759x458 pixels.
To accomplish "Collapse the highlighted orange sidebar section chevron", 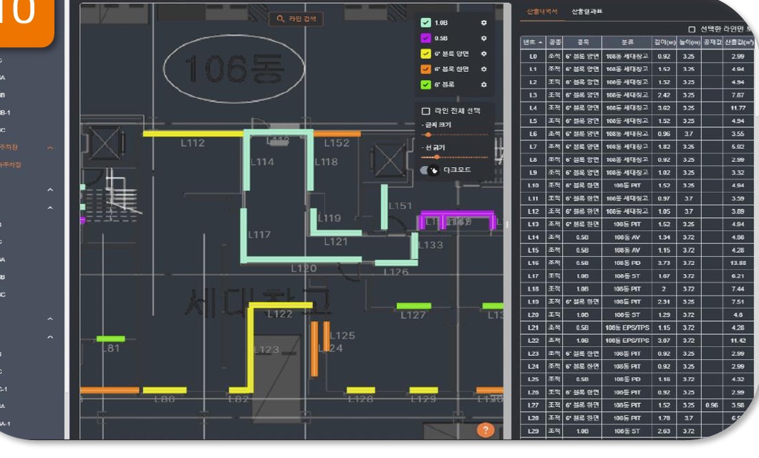I will pyautogui.click(x=50, y=147).
